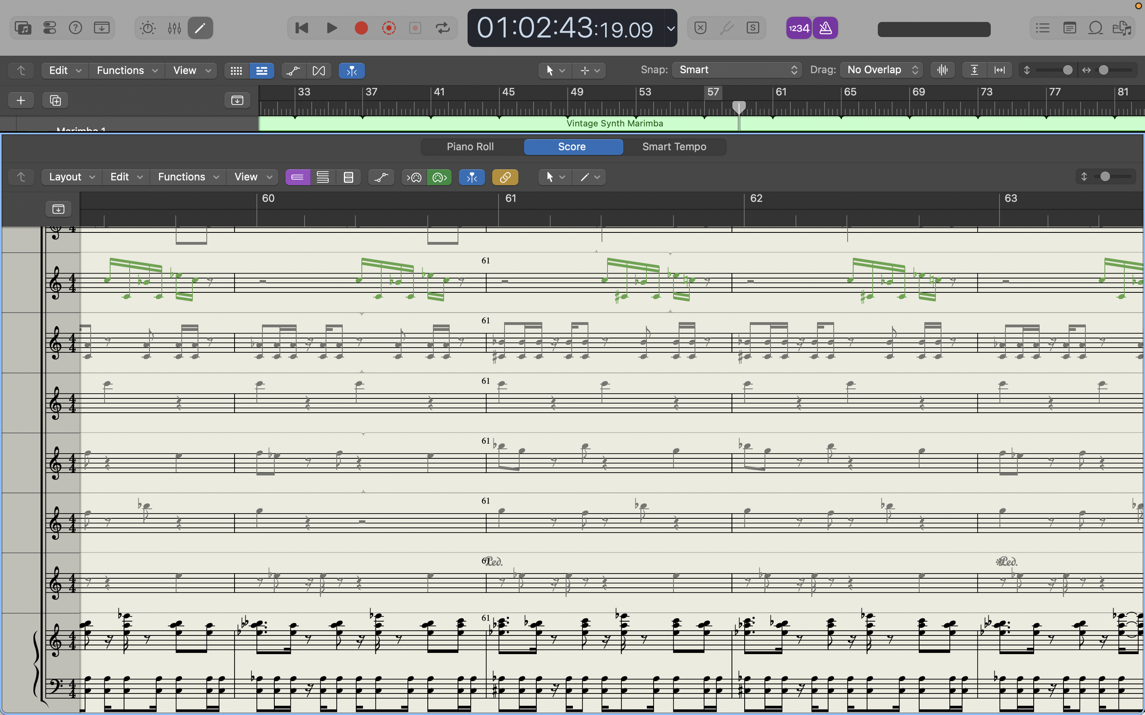Screen dimensions: 1145x715
Task: Click horizontal auto zoom button
Action: point(999,70)
